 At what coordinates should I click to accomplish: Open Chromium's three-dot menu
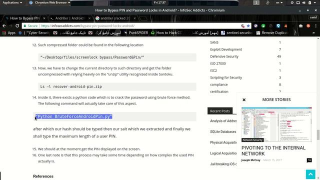click(315, 26)
